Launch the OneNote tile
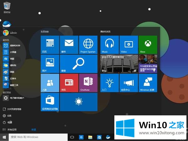188x141 pixels. [x=88, y=83]
